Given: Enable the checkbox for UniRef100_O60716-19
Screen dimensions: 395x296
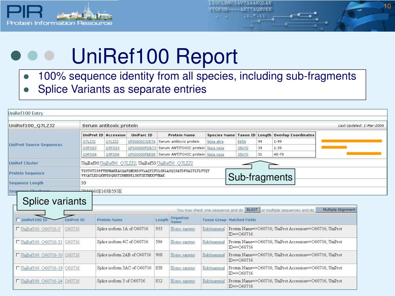Looking at the screenshot, I should [x=17, y=268].
